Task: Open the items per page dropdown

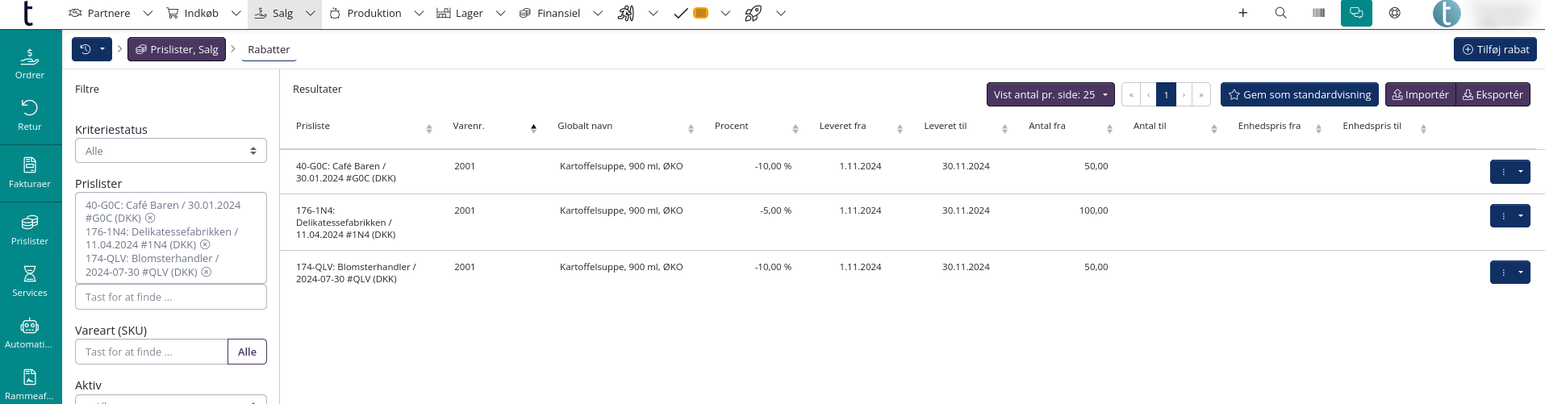Action: 1050,94
